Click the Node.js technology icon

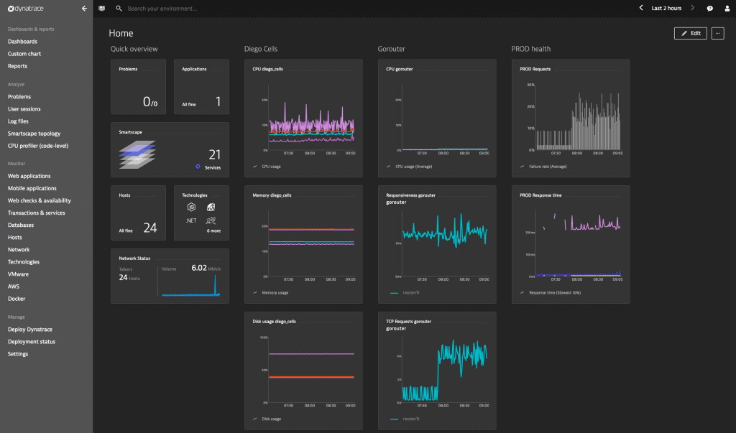point(191,207)
